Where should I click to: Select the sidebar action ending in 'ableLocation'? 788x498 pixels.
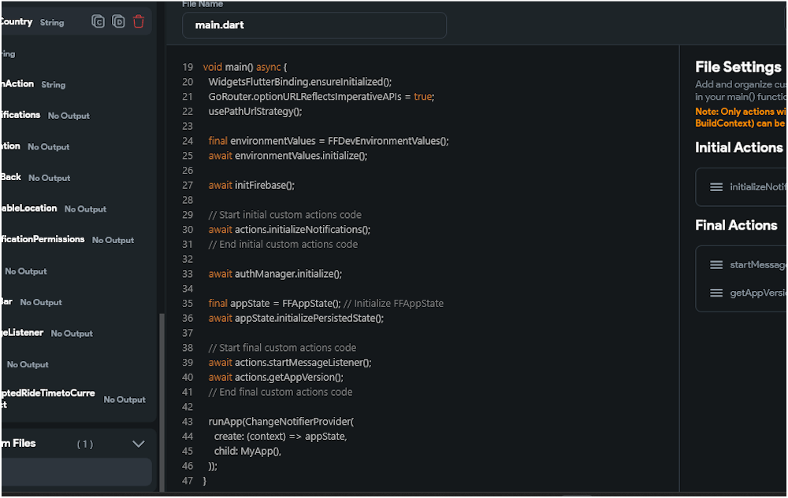tap(28, 208)
